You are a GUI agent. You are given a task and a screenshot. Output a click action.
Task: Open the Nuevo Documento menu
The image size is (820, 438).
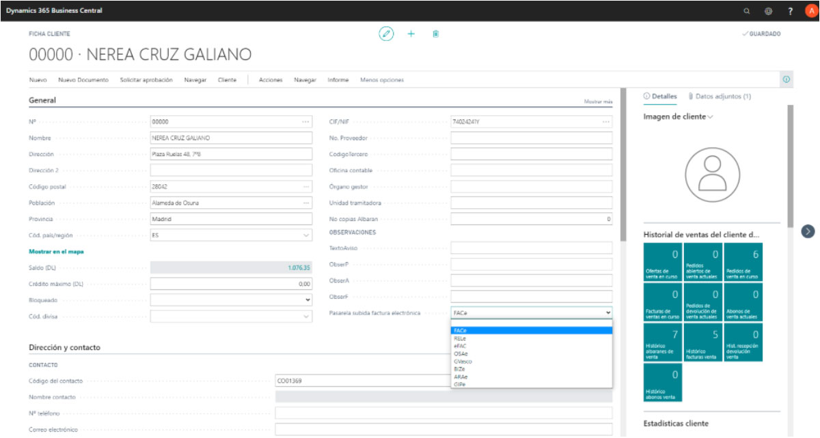(83, 80)
